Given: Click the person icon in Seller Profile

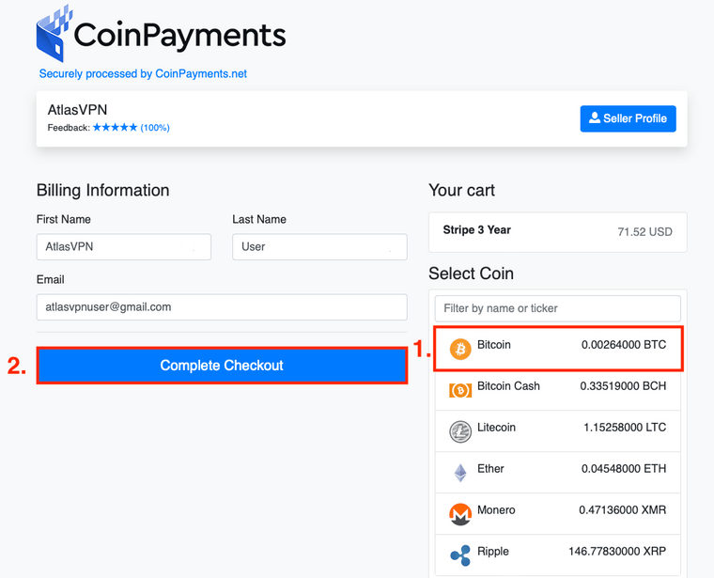Looking at the screenshot, I should [x=595, y=118].
